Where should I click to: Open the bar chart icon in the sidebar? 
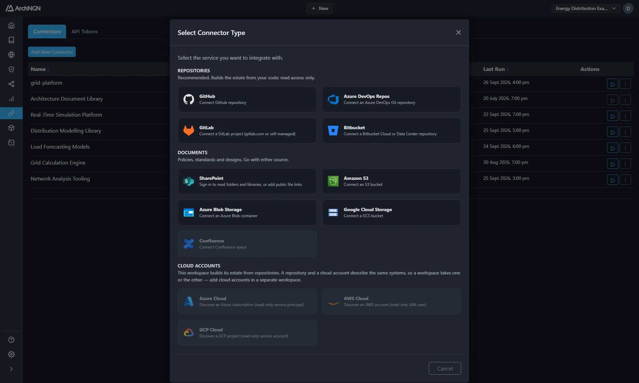[x=11, y=99]
